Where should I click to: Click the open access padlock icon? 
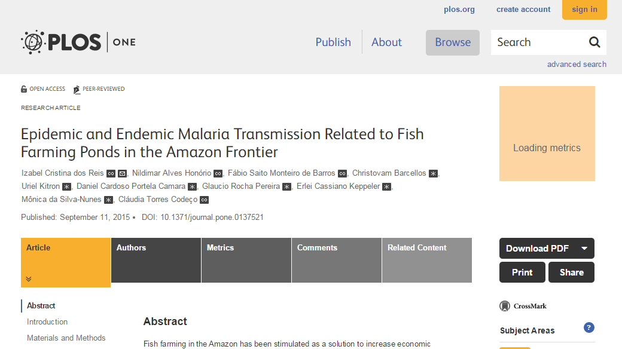24,89
